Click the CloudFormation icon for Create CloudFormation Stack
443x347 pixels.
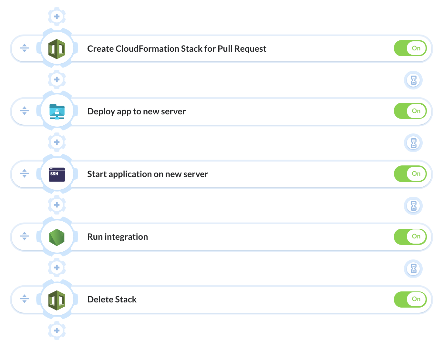(57, 49)
